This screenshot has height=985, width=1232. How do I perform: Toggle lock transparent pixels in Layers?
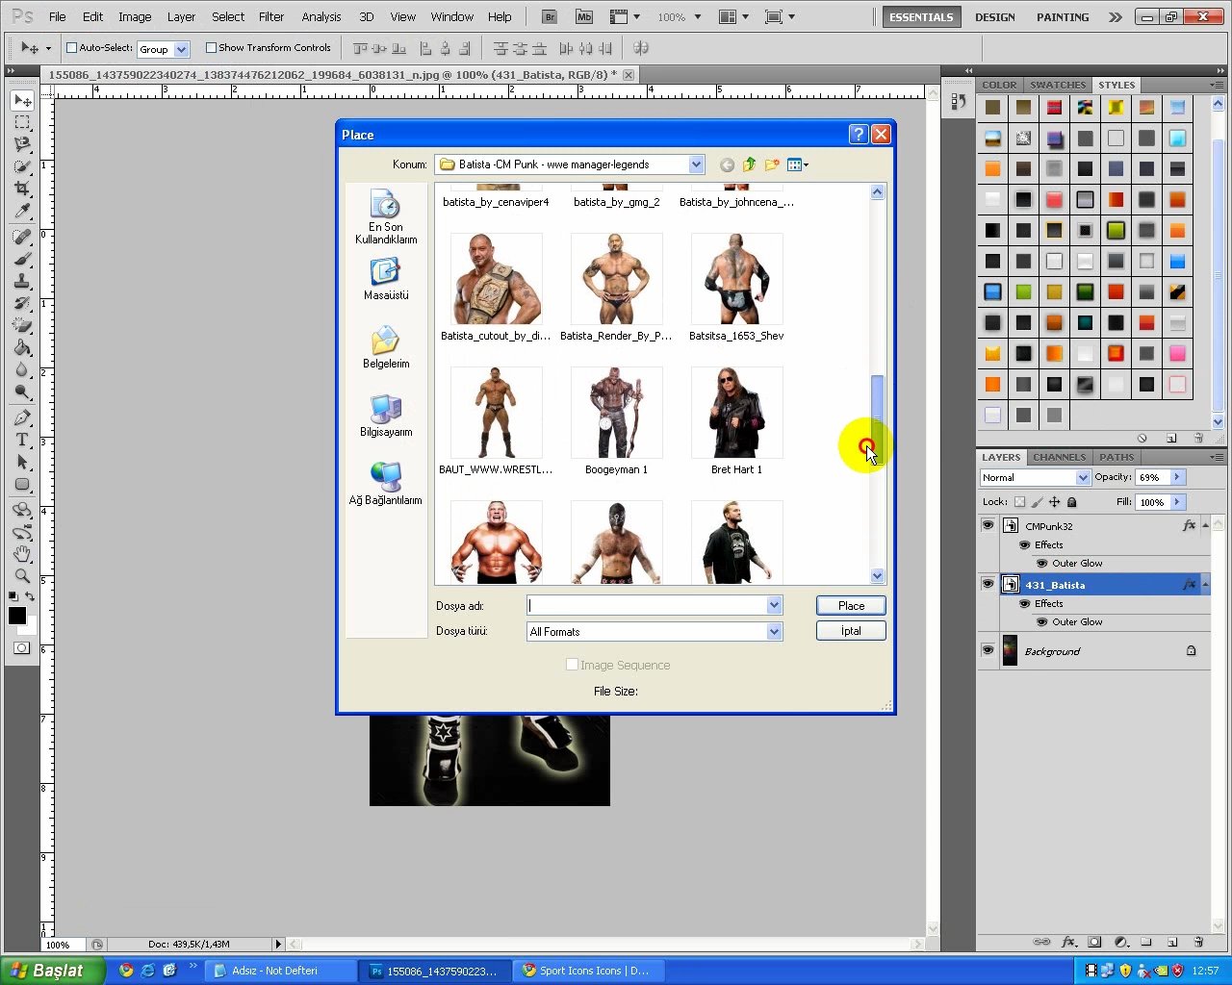(1019, 502)
